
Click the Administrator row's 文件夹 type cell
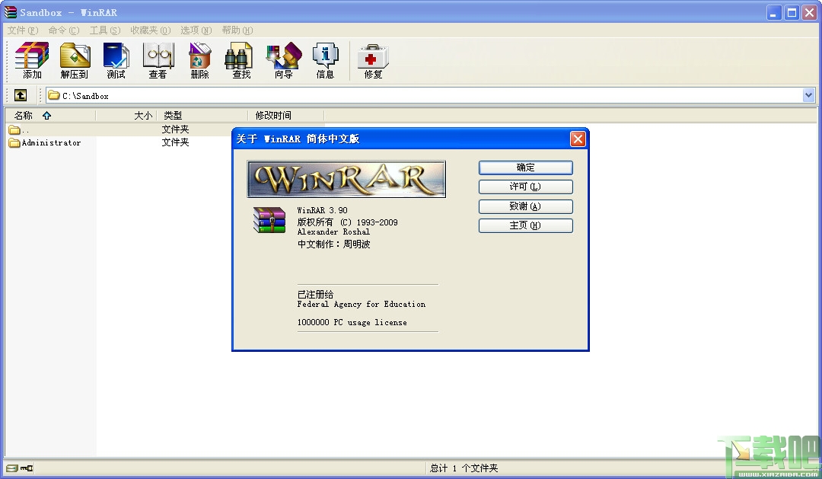[x=176, y=142]
